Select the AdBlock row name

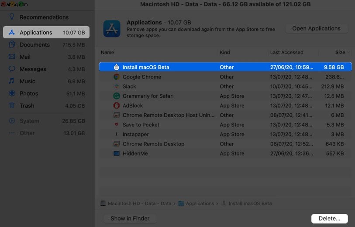click(x=133, y=105)
